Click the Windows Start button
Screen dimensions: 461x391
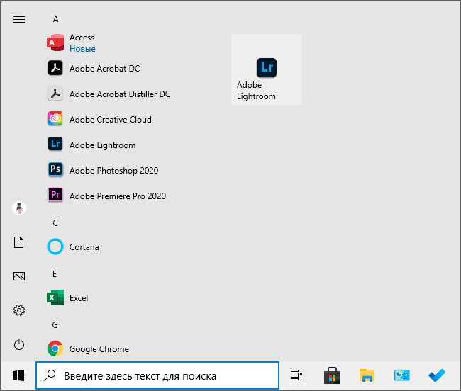pos(18,375)
